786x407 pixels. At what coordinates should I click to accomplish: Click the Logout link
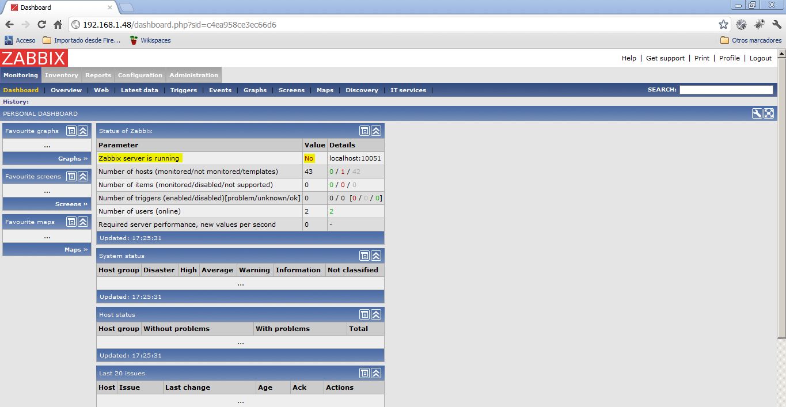(760, 58)
